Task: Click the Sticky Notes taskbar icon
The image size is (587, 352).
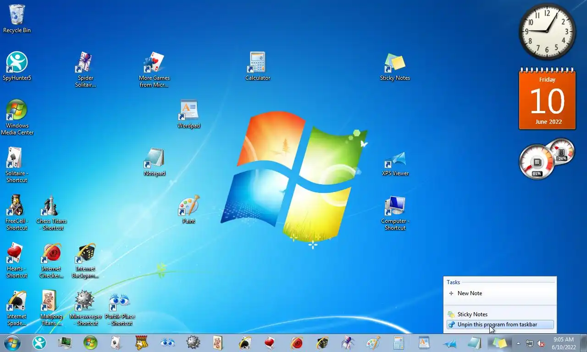Action: (499, 342)
